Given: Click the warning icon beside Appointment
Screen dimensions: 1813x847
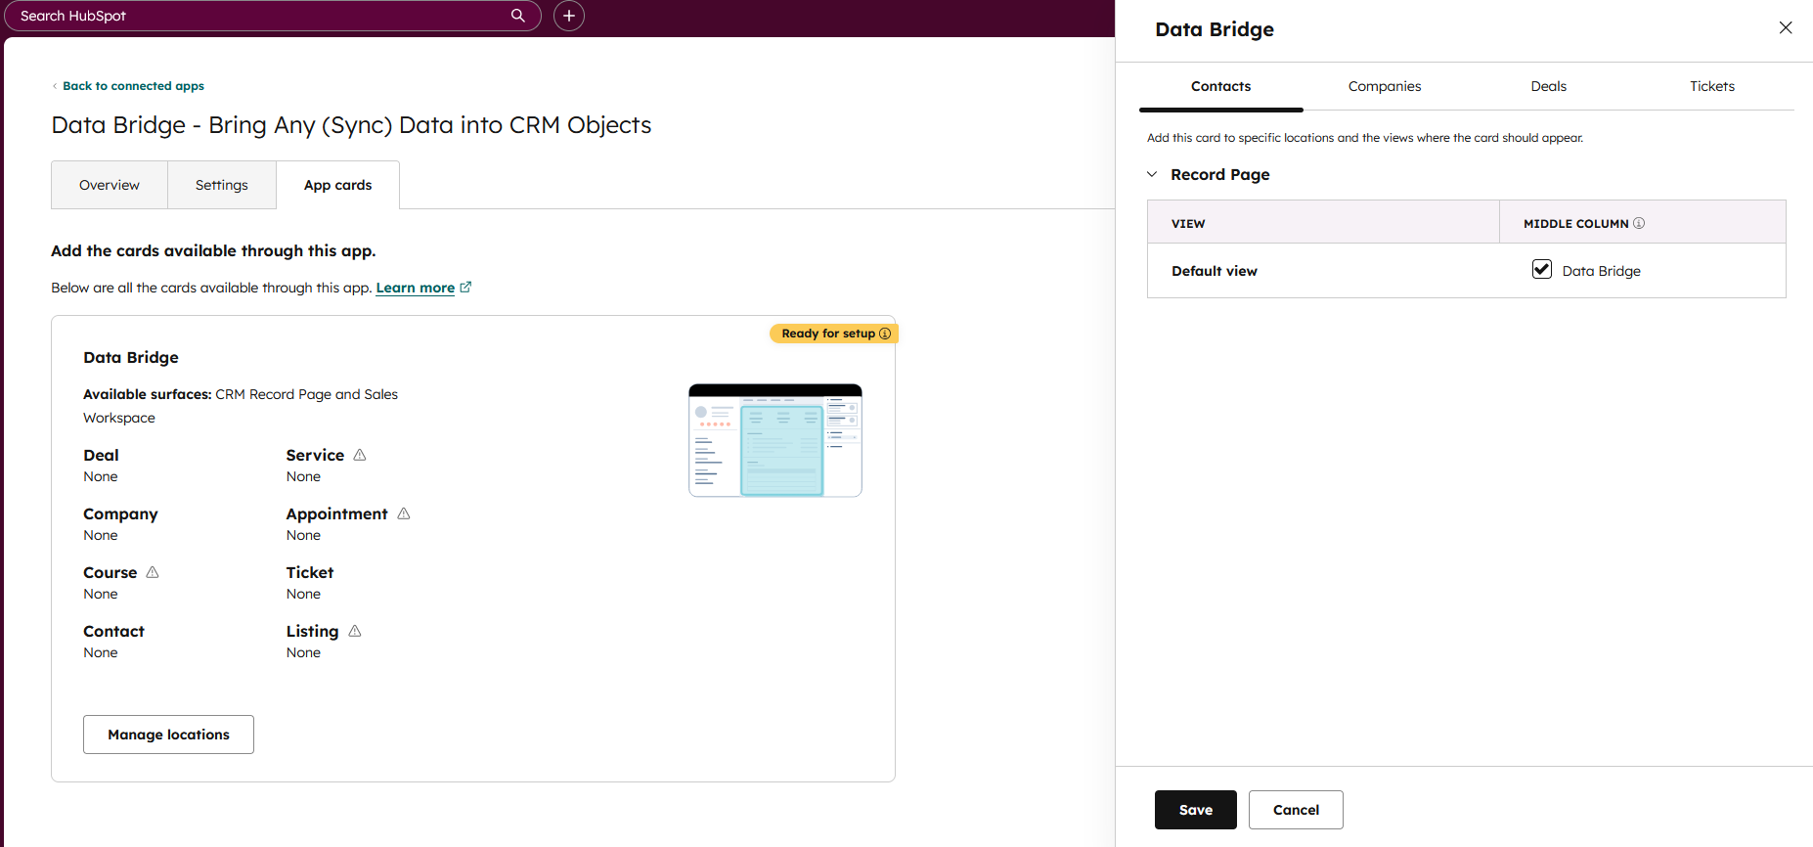Looking at the screenshot, I should tap(404, 513).
